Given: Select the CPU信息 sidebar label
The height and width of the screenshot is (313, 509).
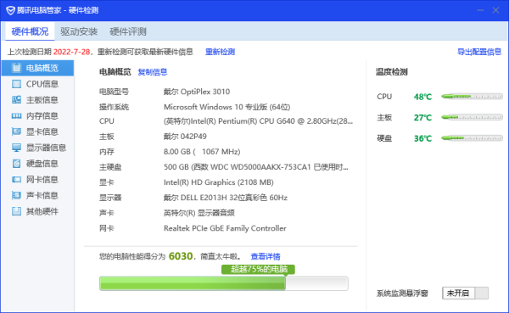Looking at the screenshot, I should pyautogui.click(x=42, y=84).
